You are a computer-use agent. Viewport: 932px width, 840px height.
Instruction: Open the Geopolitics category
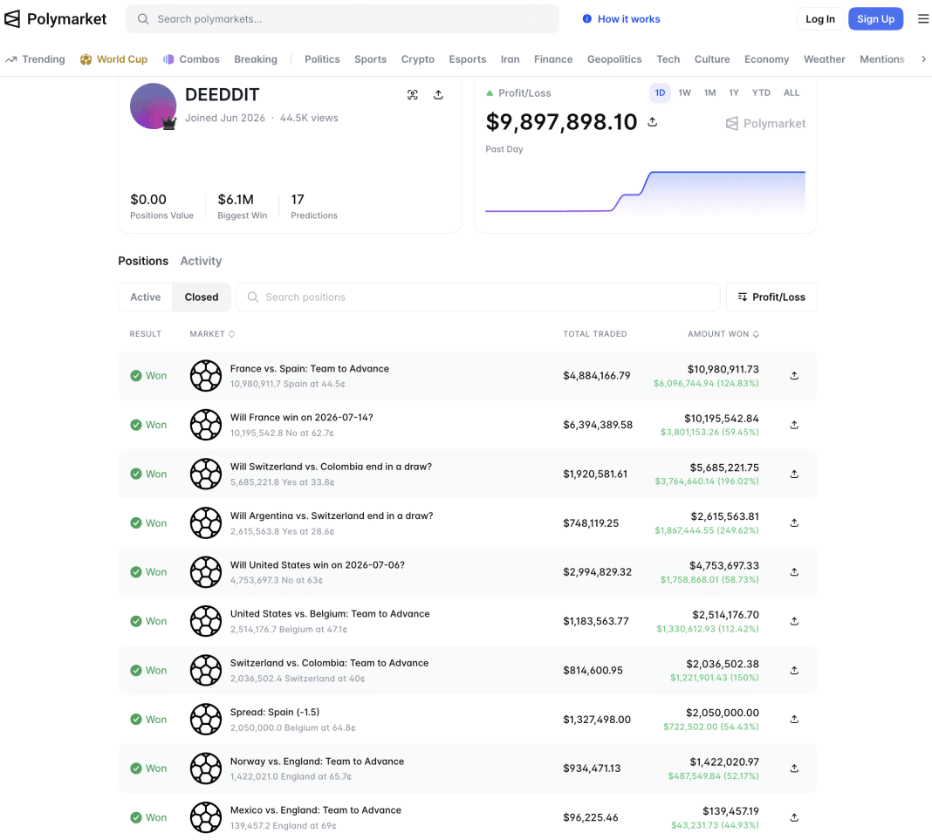[x=614, y=59]
